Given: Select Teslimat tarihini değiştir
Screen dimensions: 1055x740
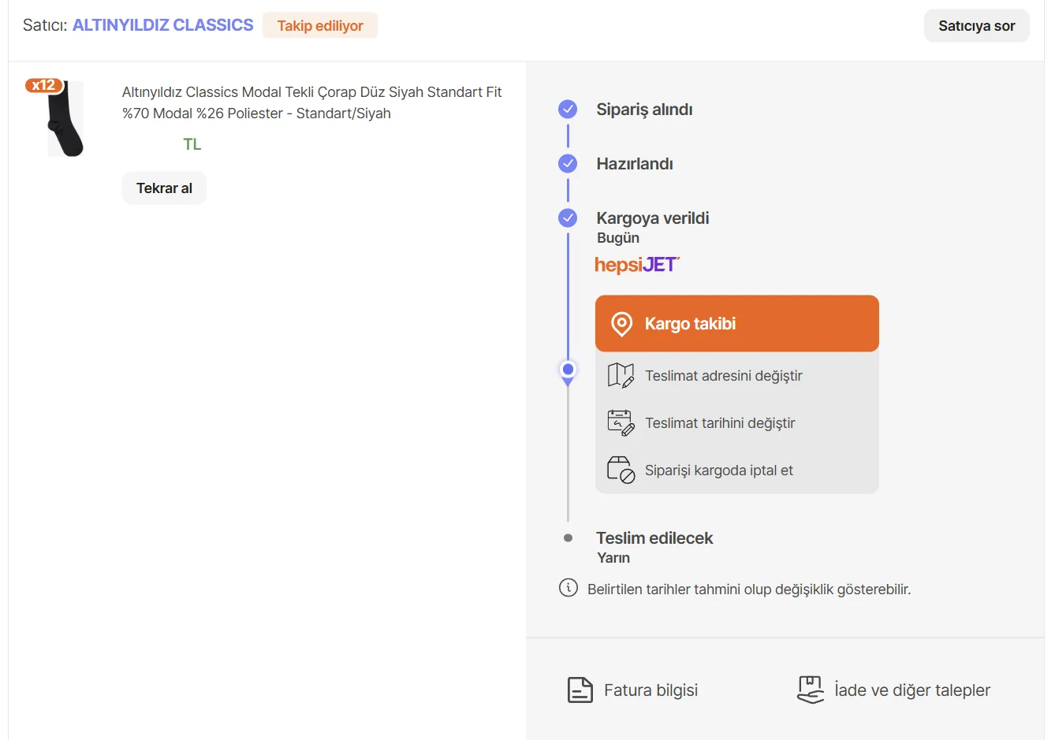Looking at the screenshot, I should [736, 423].
